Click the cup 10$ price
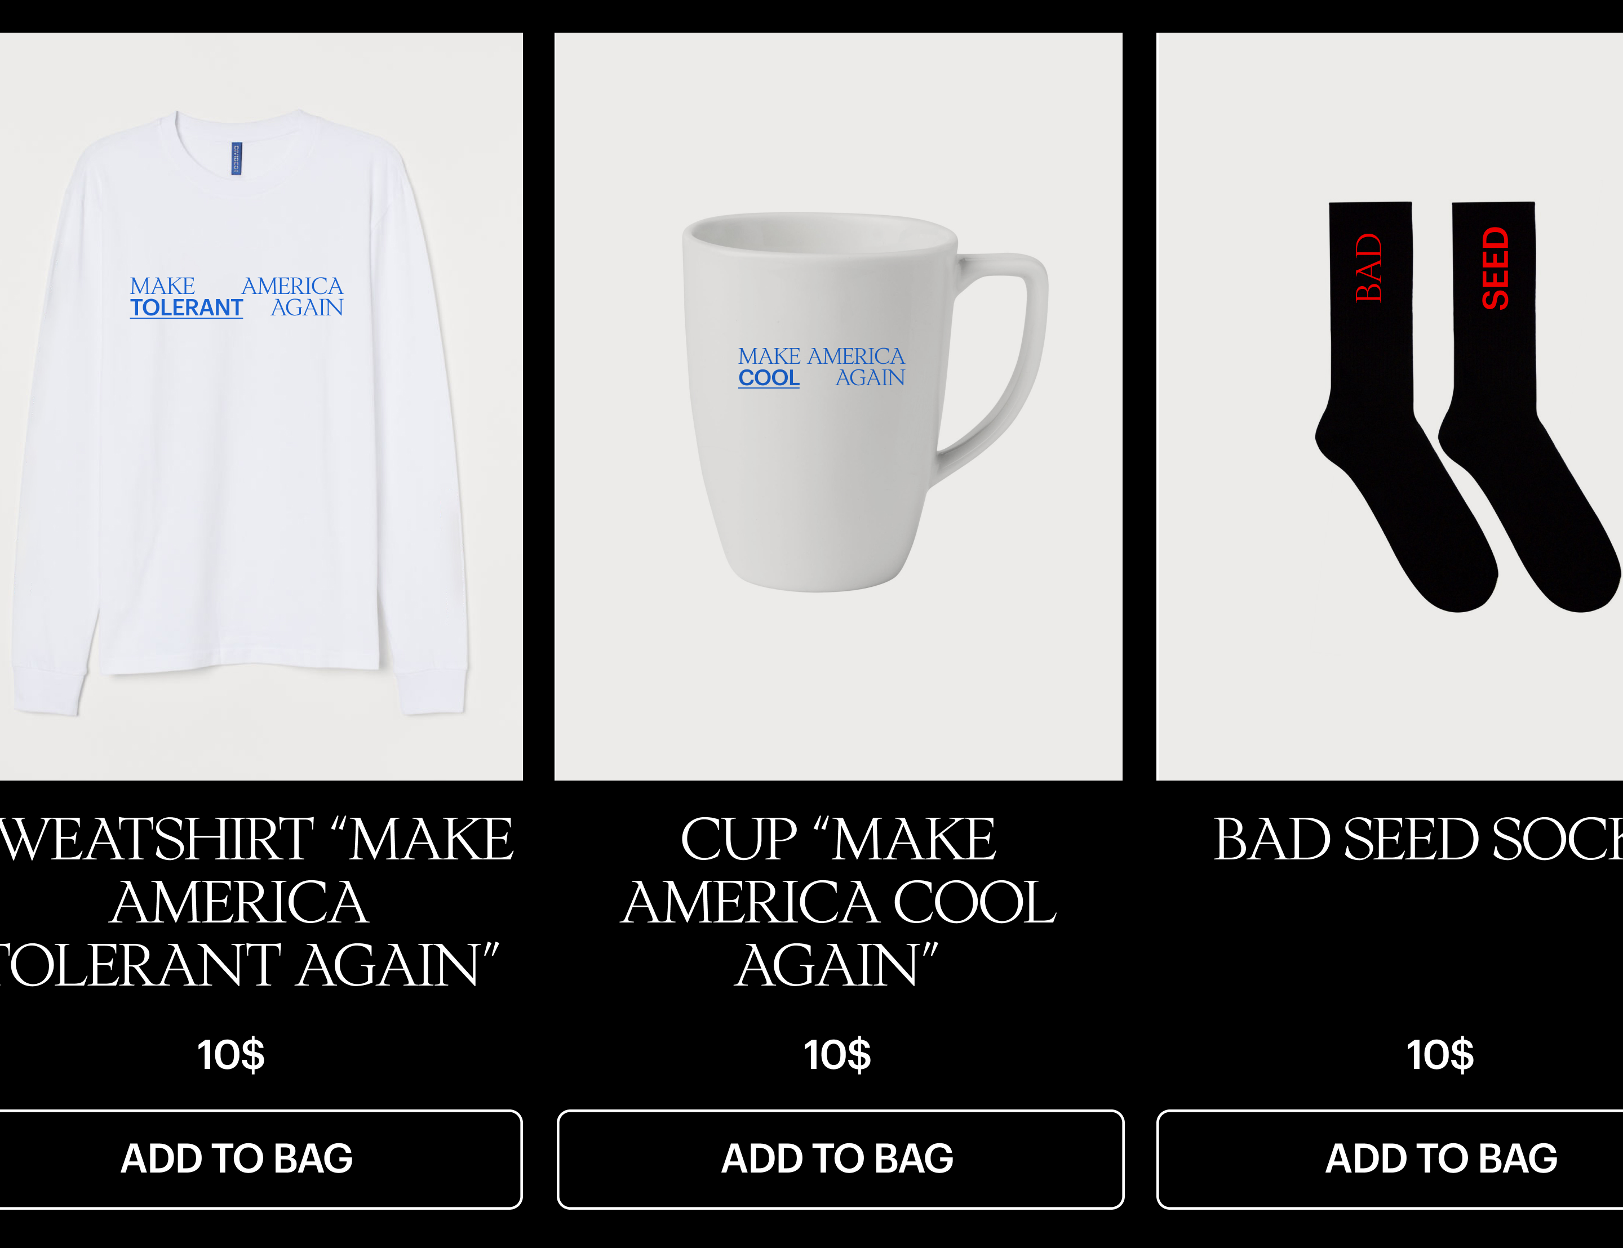The height and width of the screenshot is (1248, 1623). point(837,1055)
